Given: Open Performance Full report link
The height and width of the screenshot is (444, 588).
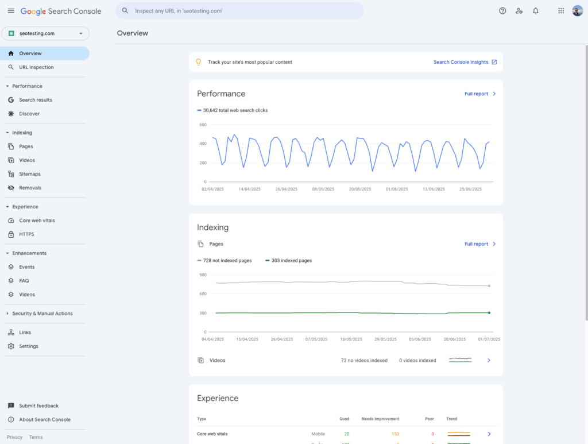Looking at the screenshot, I should [x=476, y=94].
